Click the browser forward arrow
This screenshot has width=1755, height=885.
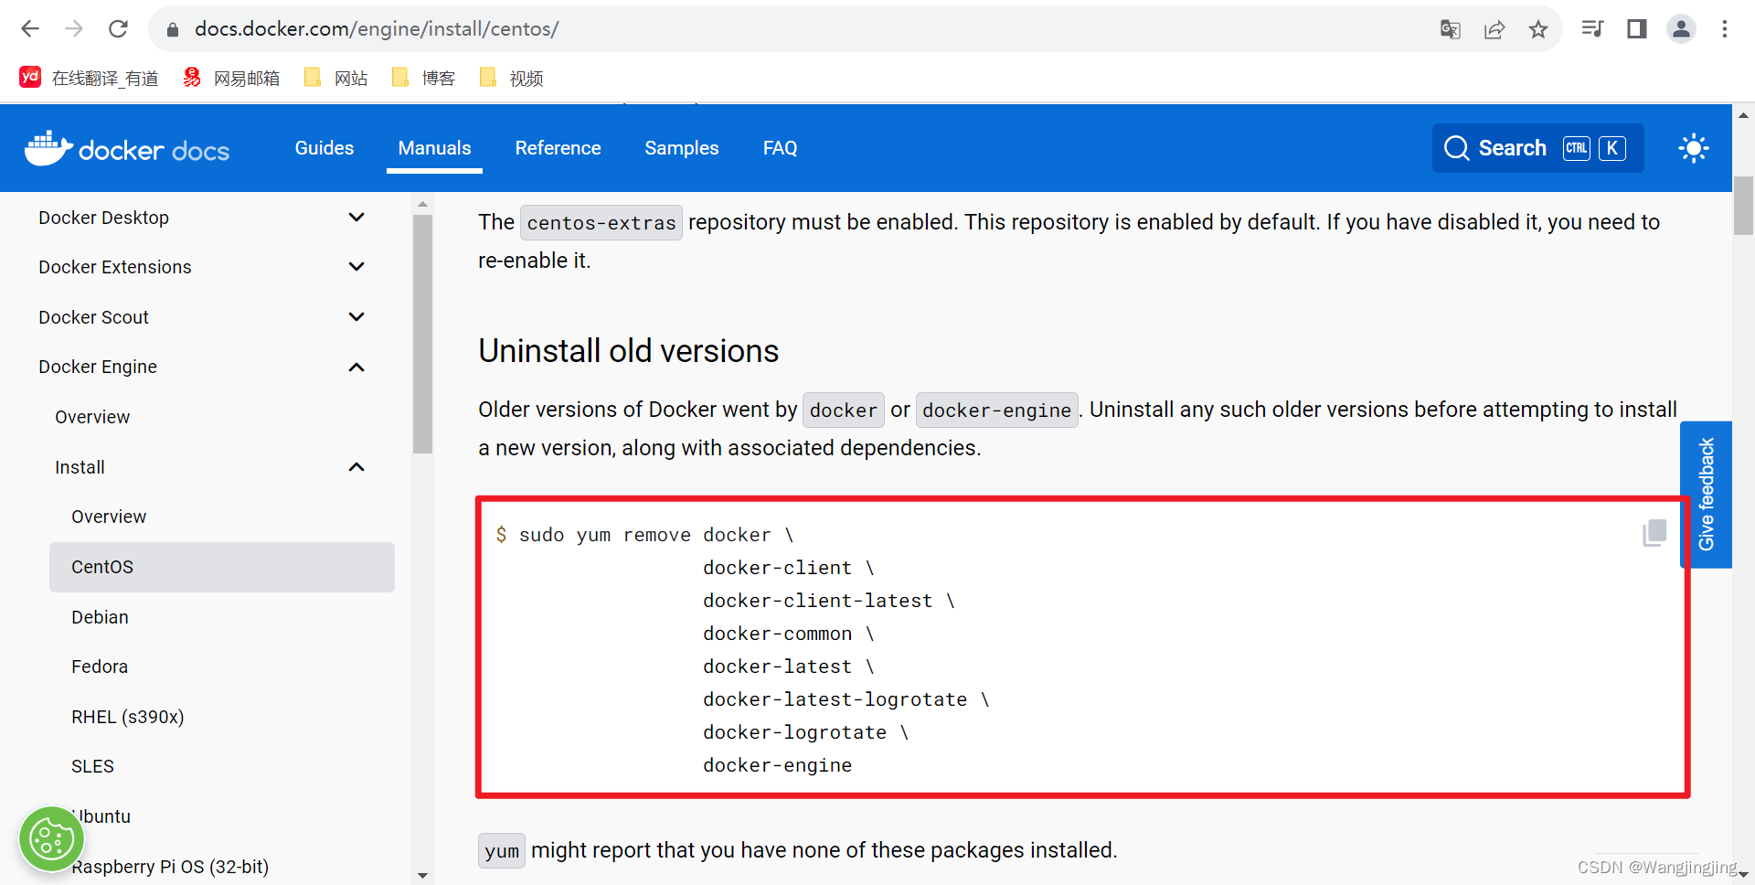74,29
